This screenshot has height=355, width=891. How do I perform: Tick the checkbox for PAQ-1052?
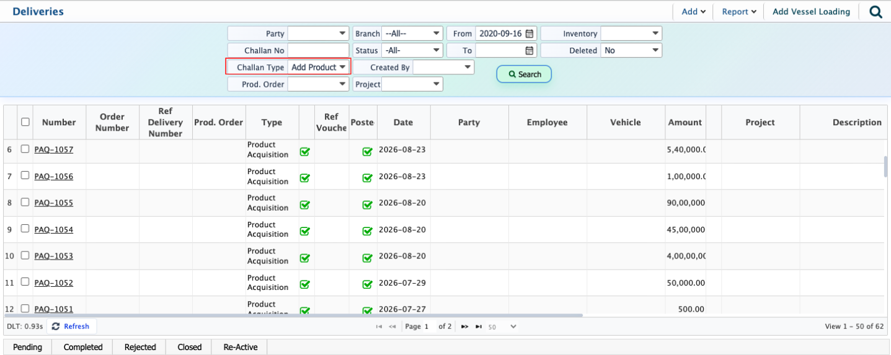(25, 281)
